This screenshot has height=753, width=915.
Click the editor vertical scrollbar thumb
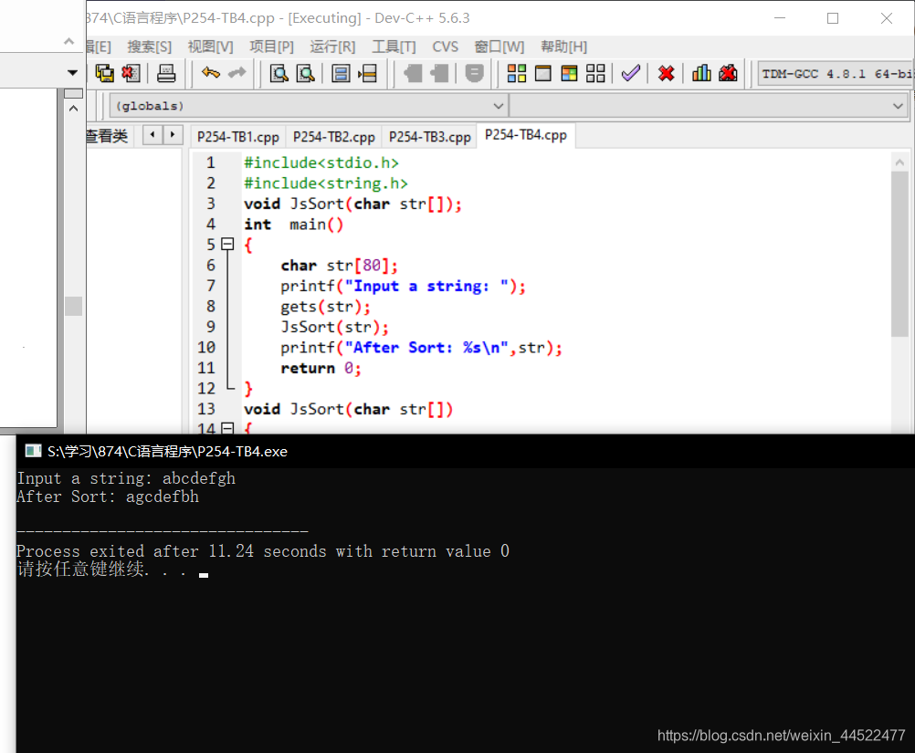[x=899, y=254]
